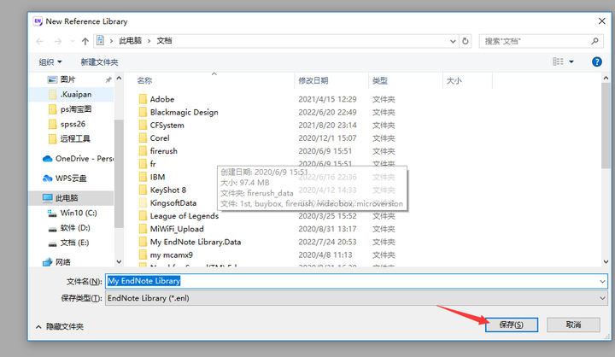Collapse folders with 隐藏文件夹
Screen dimensions: 615x357
60,326
